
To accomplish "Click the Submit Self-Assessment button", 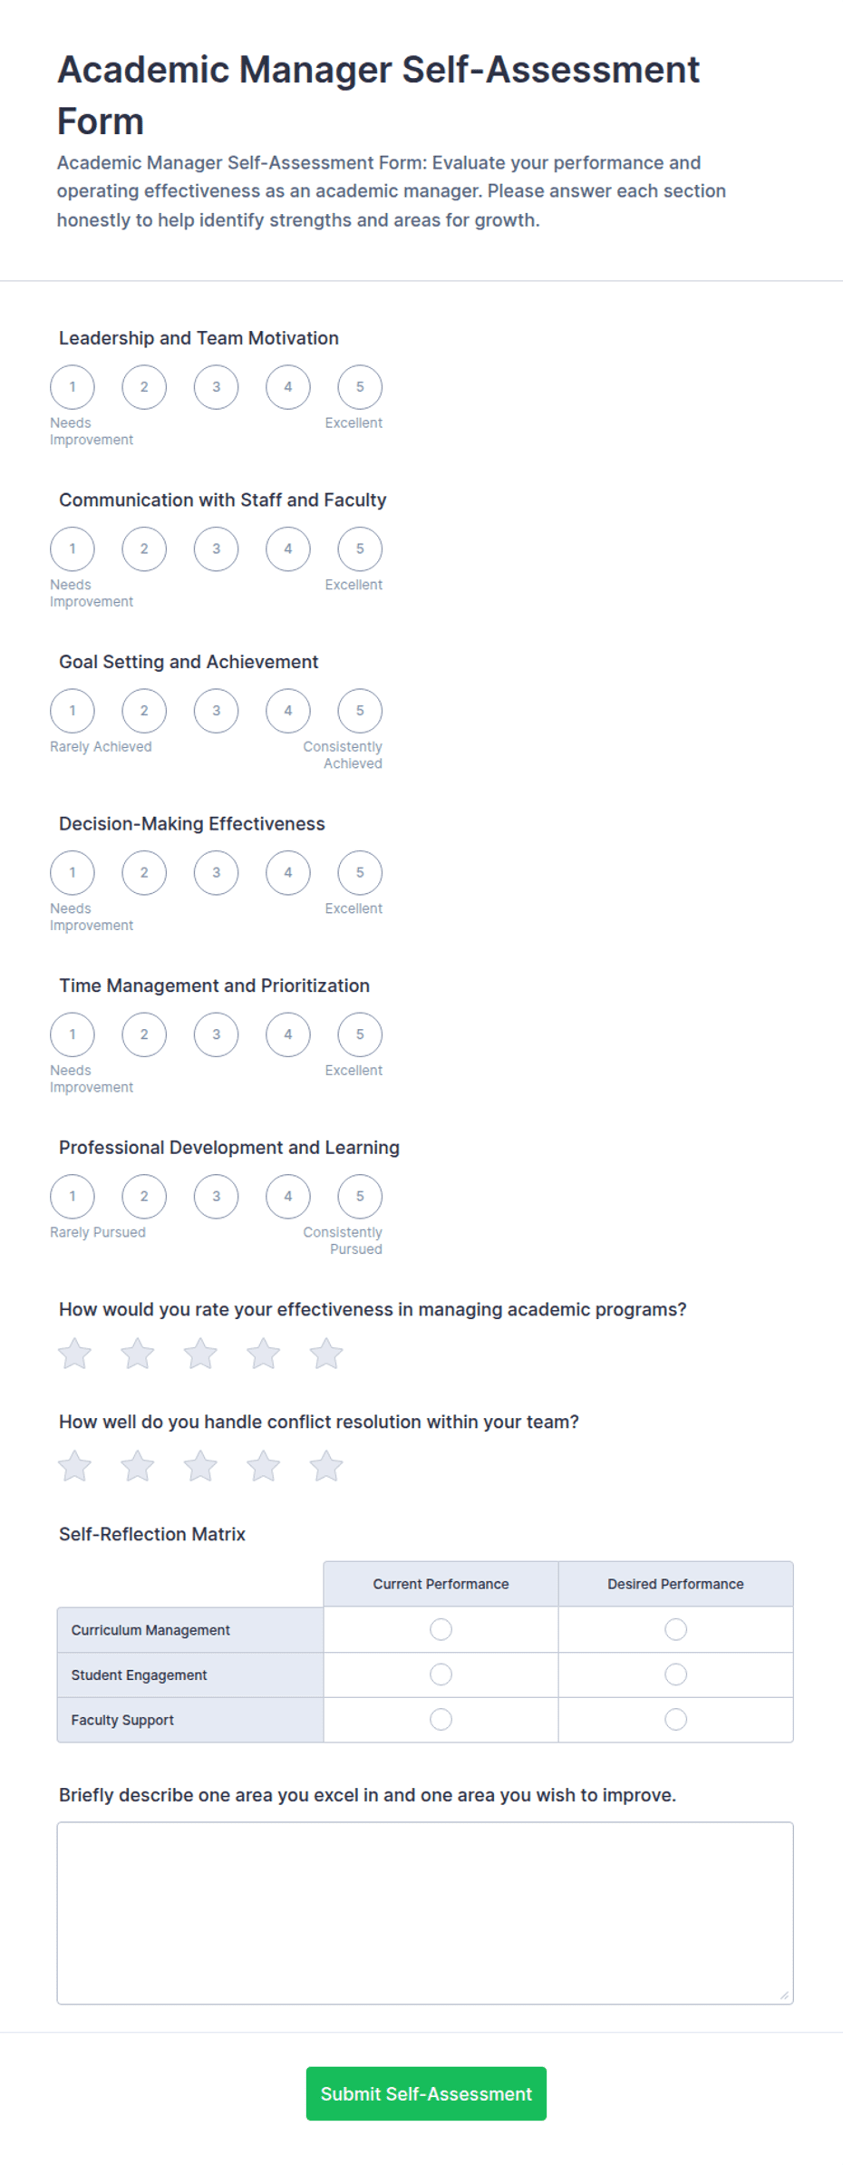I will (426, 2093).
